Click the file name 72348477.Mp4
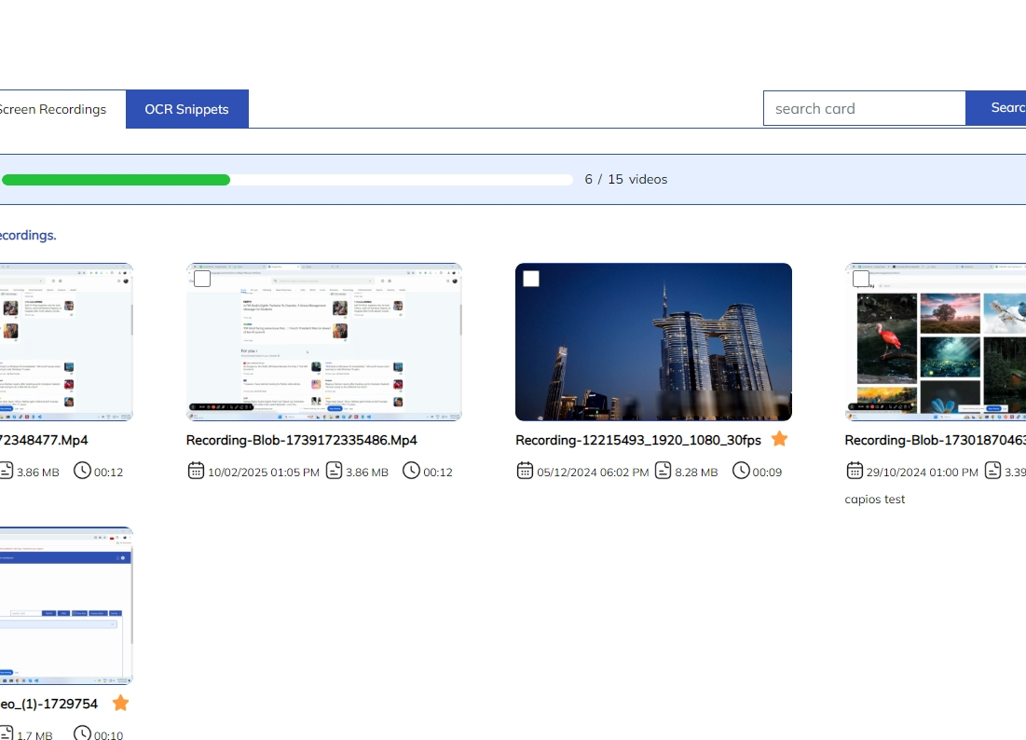The image size is (1026, 740). (x=44, y=440)
